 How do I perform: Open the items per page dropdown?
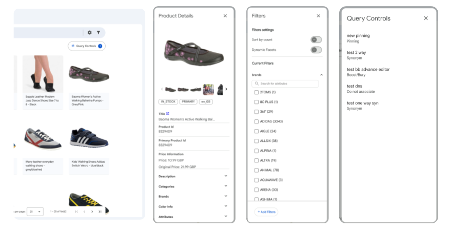click(36, 212)
